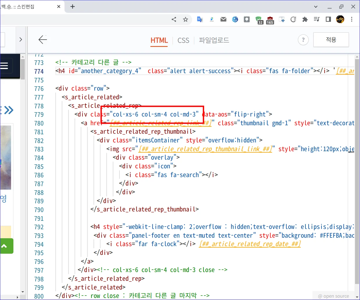
Task: Click line number 779 in the gutter
Action: click(x=39, y=114)
